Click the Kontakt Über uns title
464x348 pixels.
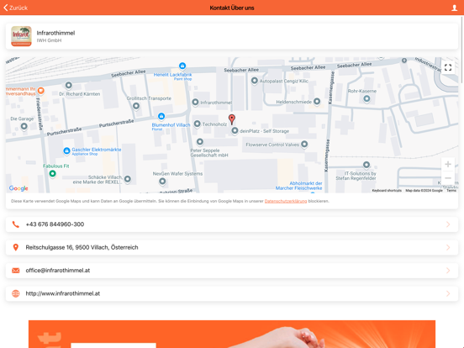(x=232, y=8)
